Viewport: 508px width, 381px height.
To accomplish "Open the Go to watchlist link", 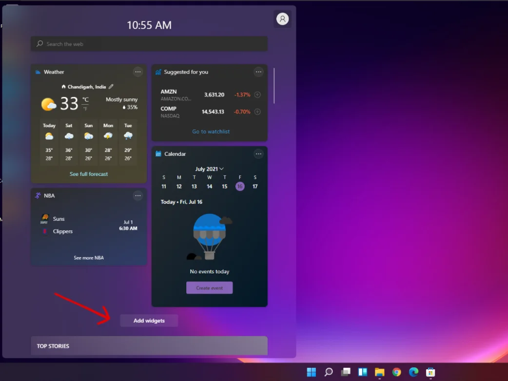I will point(211,132).
